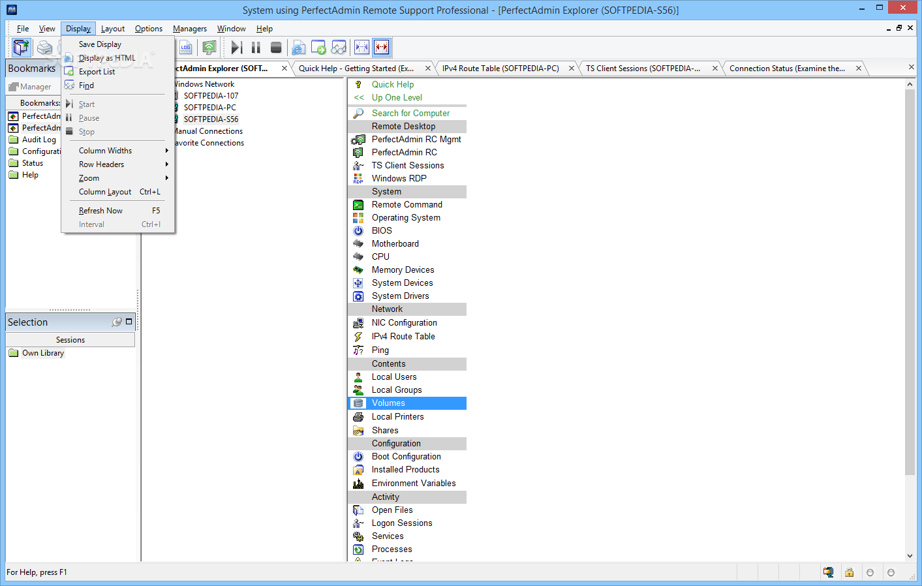Open the Managers menu

tap(189, 29)
